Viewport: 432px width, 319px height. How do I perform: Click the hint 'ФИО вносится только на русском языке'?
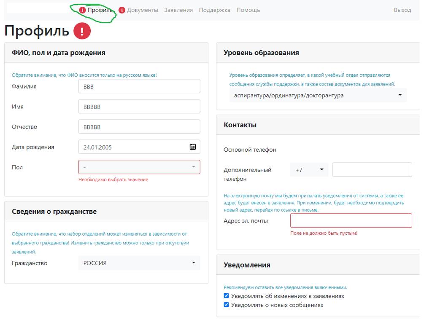[x=84, y=75]
